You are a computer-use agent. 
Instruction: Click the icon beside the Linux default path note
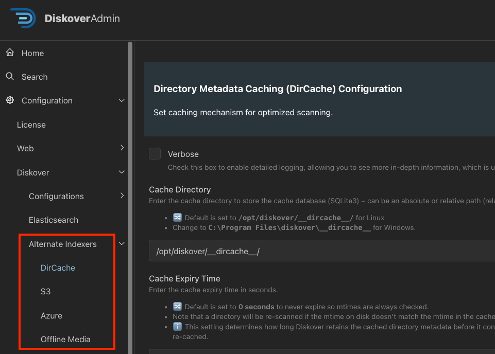(x=177, y=217)
